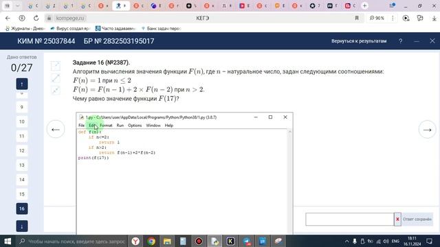Select task number 15

pyautogui.click(x=22, y=194)
